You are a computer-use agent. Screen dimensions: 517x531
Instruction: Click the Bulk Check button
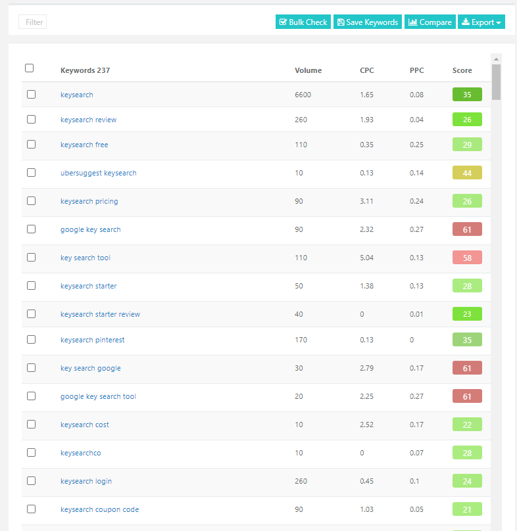point(303,22)
